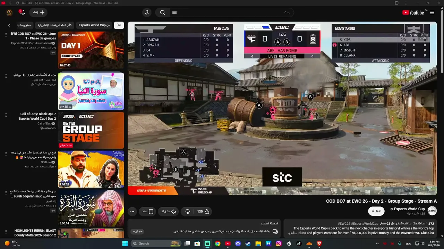Subscribe to Esports World Cup channel
444x249 pixels.
pyautogui.click(x=376, y=211)
